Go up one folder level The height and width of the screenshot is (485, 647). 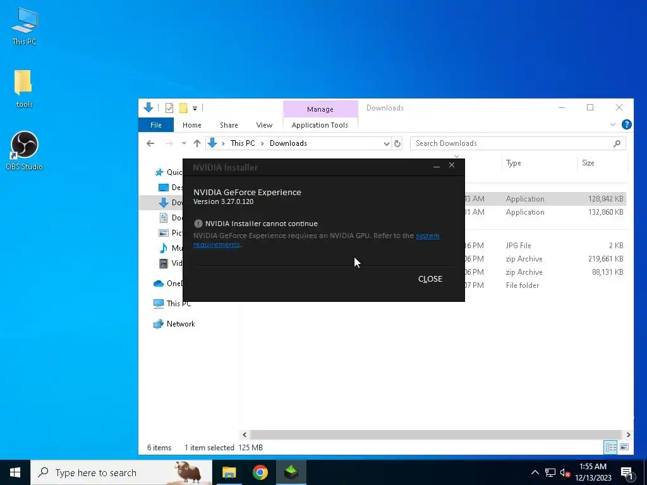(x=197, y=143)
